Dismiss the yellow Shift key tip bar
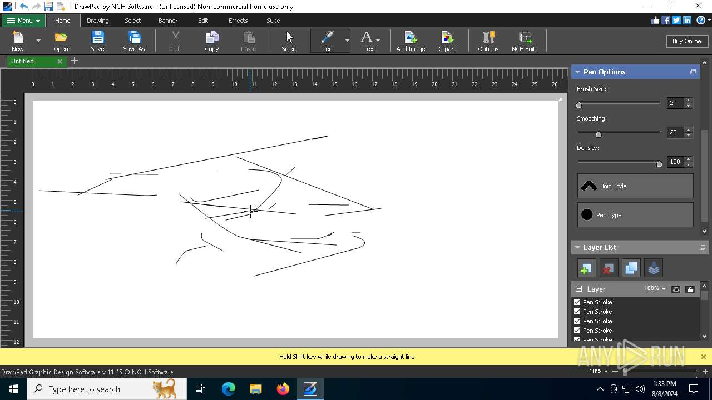Screen dimensions: 712x400 [x=703, y=357]
